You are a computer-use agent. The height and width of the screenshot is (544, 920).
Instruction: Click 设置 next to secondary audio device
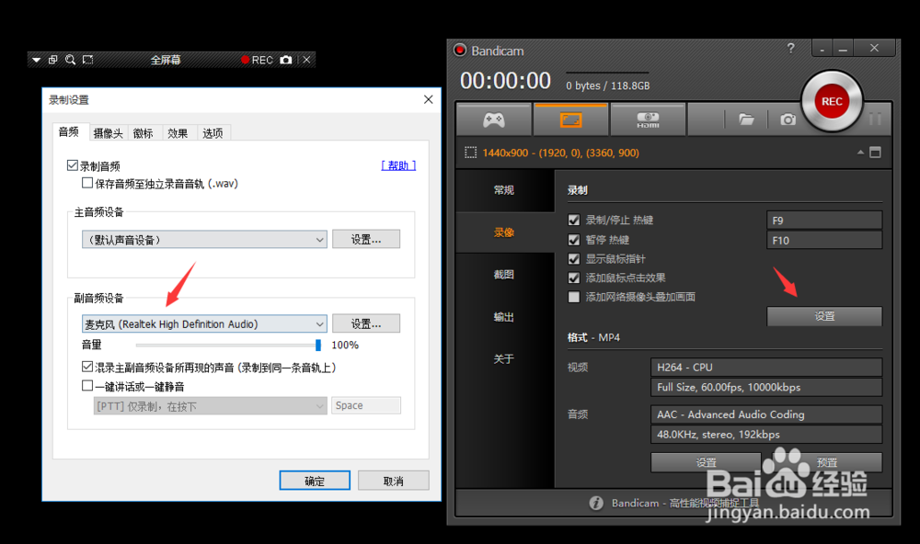click(x=366, y=323)
